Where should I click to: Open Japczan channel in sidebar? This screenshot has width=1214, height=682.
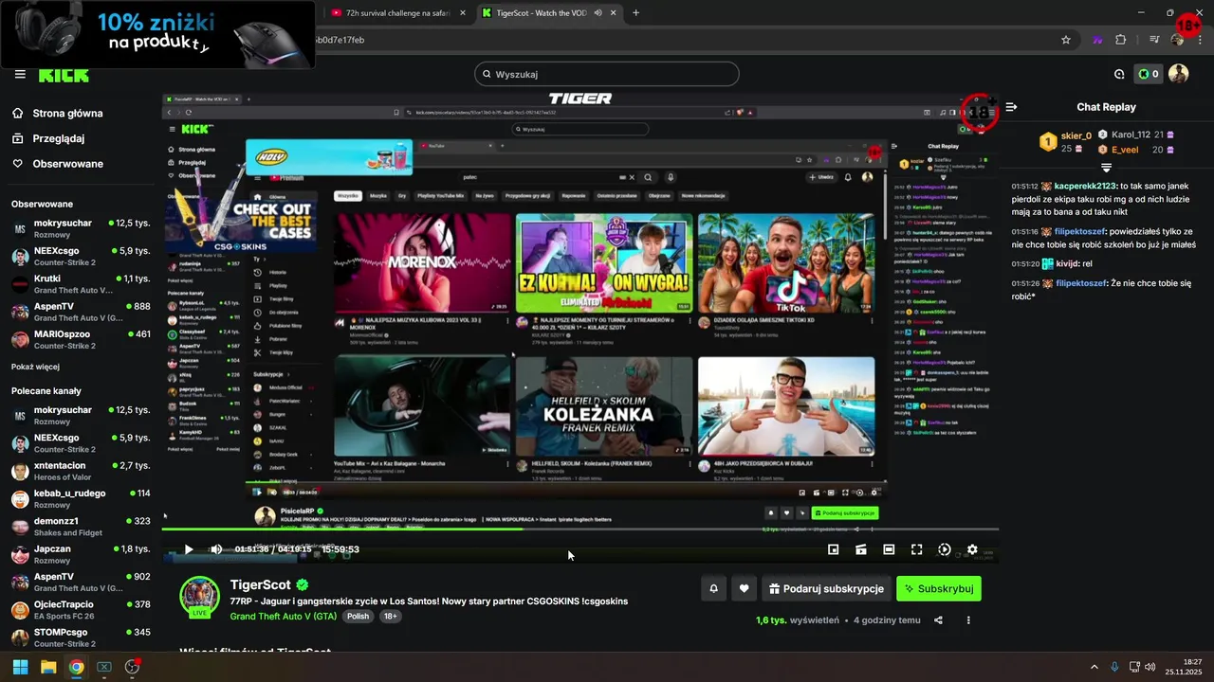coord(82,554)
